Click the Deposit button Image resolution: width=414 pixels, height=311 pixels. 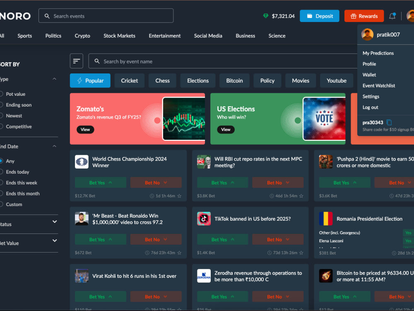click(x=320, y=16)
